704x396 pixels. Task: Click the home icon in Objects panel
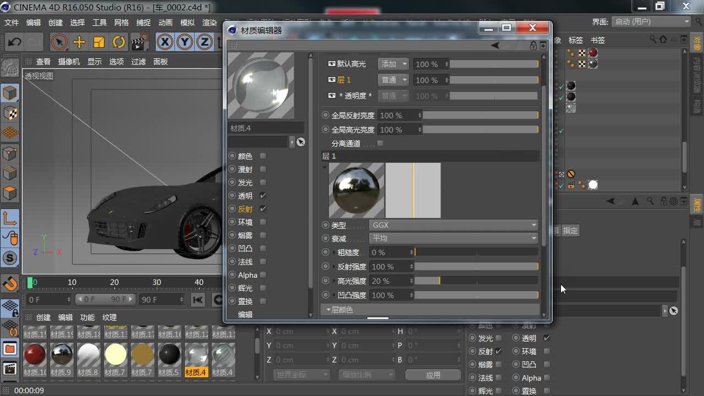[663, 40]
